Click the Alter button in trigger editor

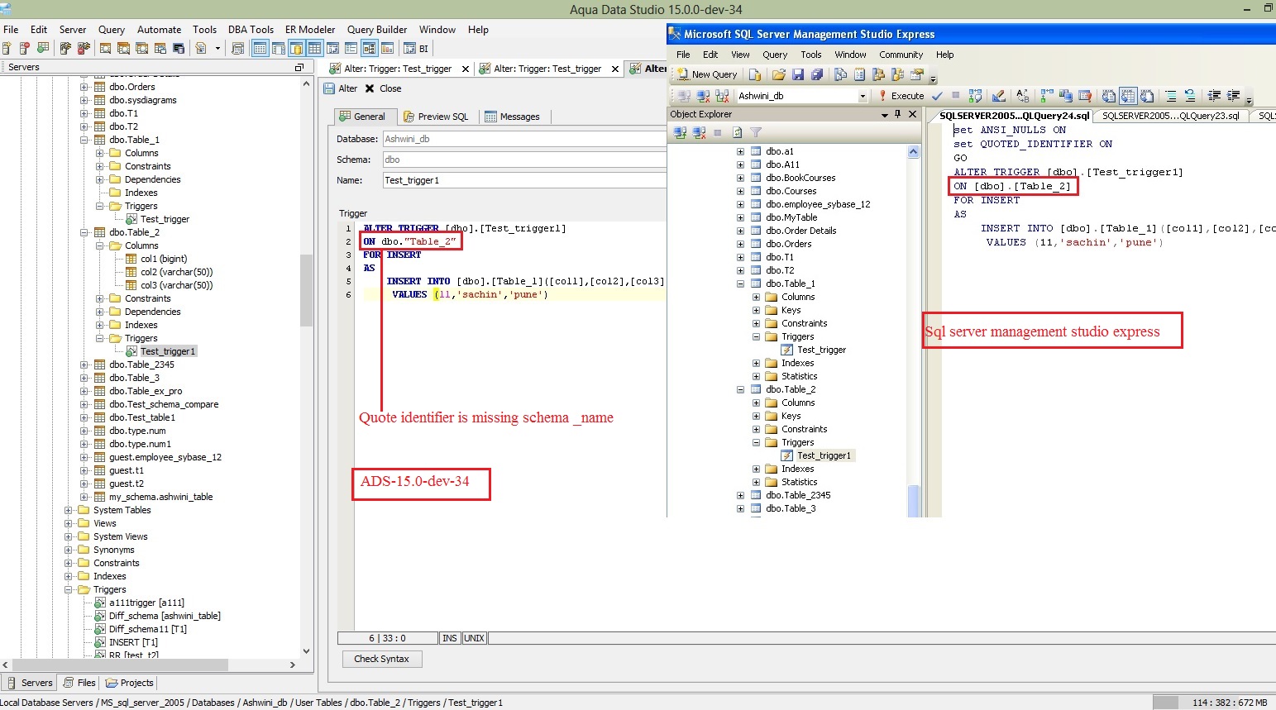point(342,88)
